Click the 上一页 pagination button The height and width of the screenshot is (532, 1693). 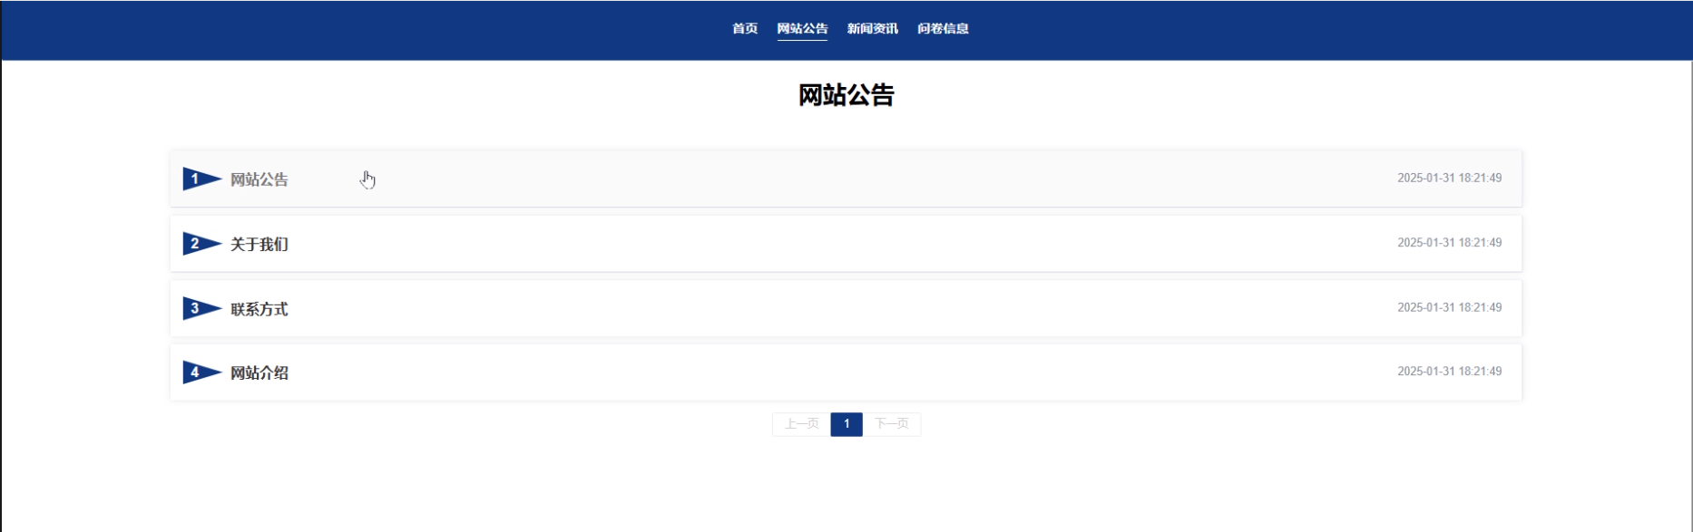coord(801,424)
